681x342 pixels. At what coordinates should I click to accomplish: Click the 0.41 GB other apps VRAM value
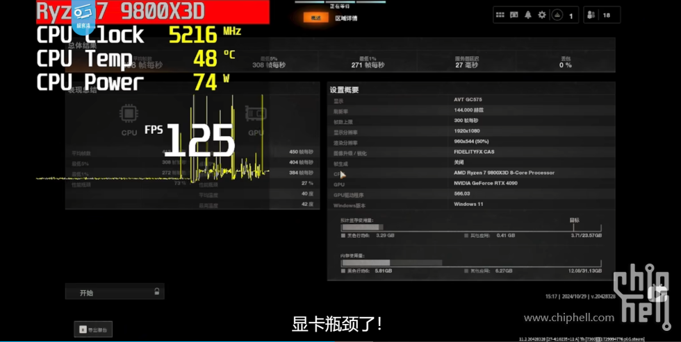(505, 235)
